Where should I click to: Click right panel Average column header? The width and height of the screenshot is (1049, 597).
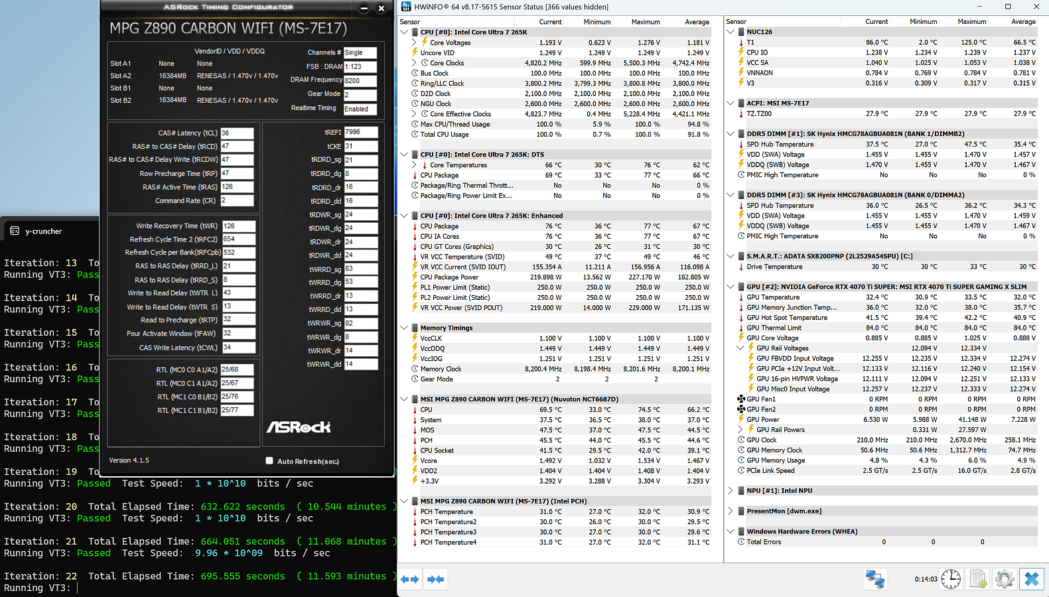[1023, 22]
